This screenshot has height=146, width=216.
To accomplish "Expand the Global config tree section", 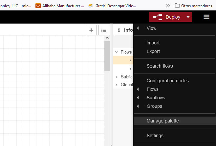I will click(116, 85).
